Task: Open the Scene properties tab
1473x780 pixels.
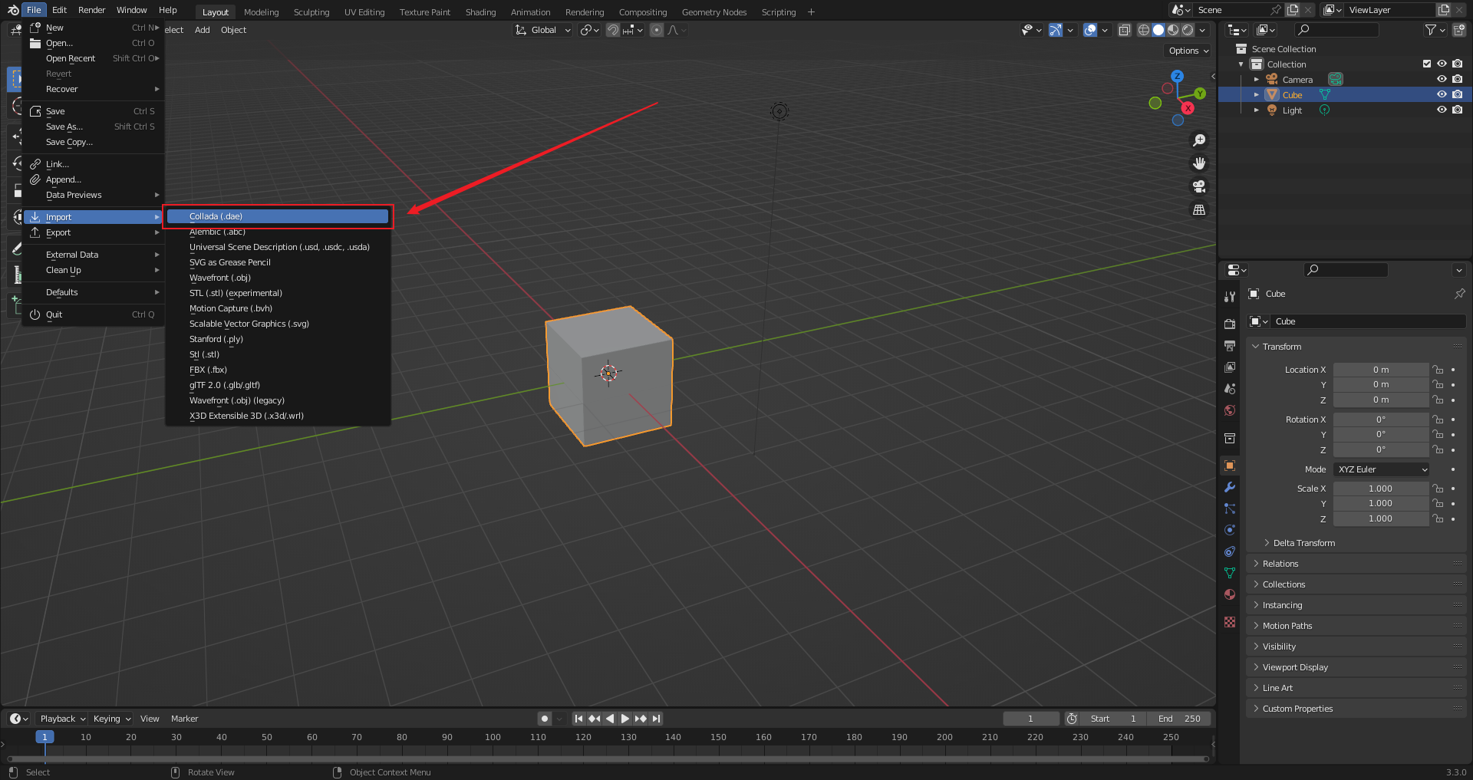Action: [1230, 389]
